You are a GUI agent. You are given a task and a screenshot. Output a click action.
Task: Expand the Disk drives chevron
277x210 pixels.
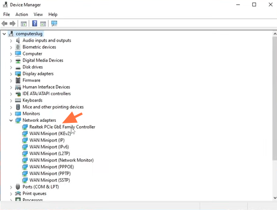pos(11,67)
